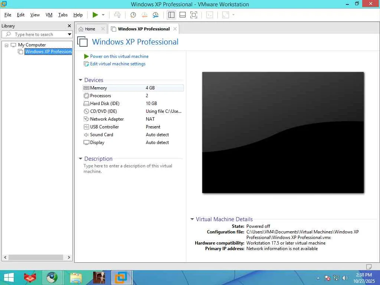Open the View menu

(x=35, y=15)
